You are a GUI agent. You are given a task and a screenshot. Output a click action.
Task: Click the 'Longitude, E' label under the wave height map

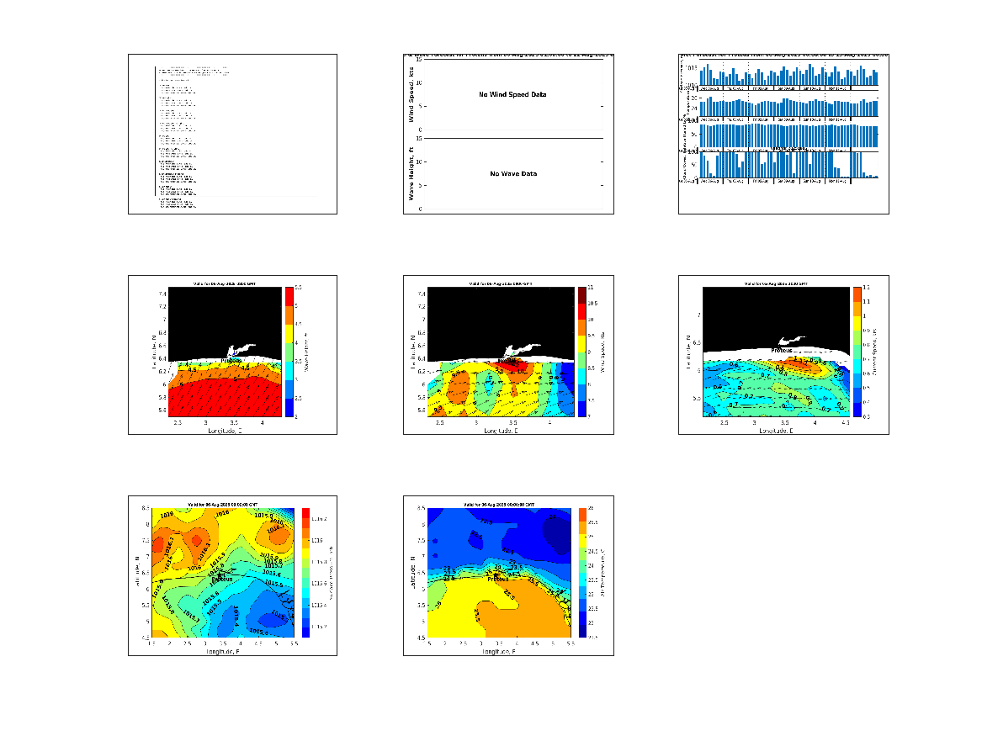click(224, 431)
